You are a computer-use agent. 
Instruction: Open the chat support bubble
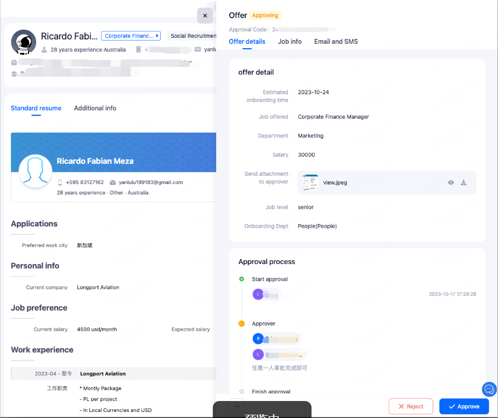(489, 389)
